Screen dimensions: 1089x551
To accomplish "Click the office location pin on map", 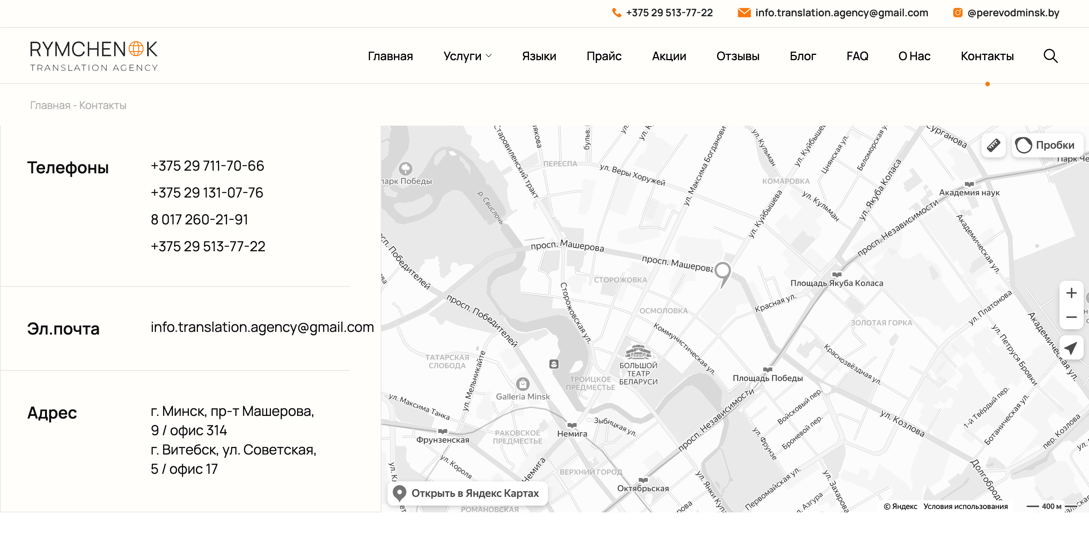I will (722, 271).
